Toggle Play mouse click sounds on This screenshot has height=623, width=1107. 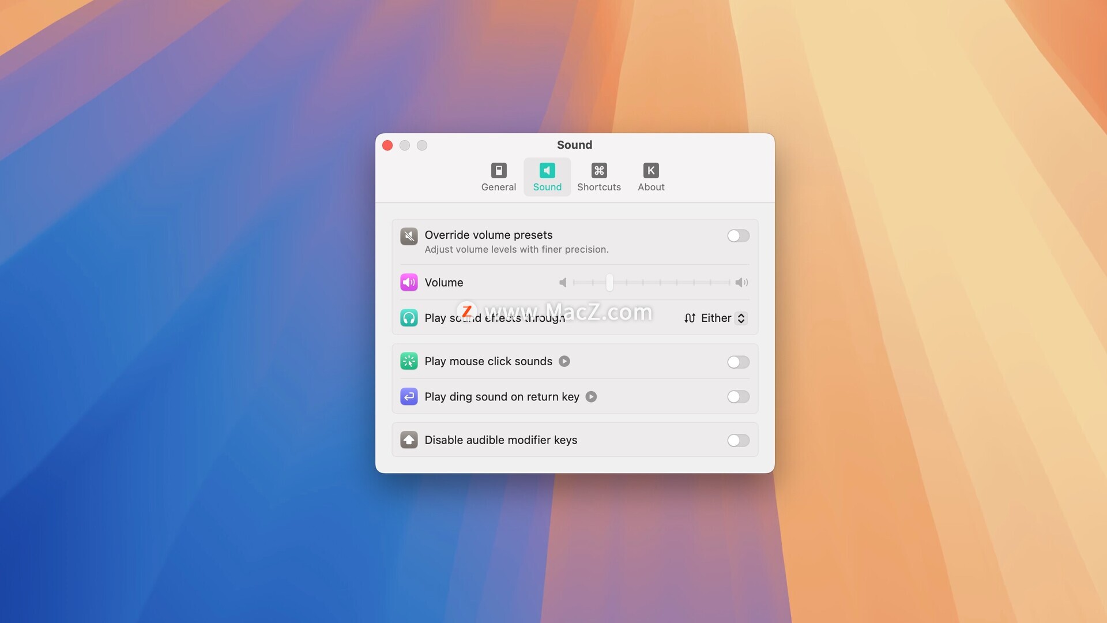[x=738, y=362]
